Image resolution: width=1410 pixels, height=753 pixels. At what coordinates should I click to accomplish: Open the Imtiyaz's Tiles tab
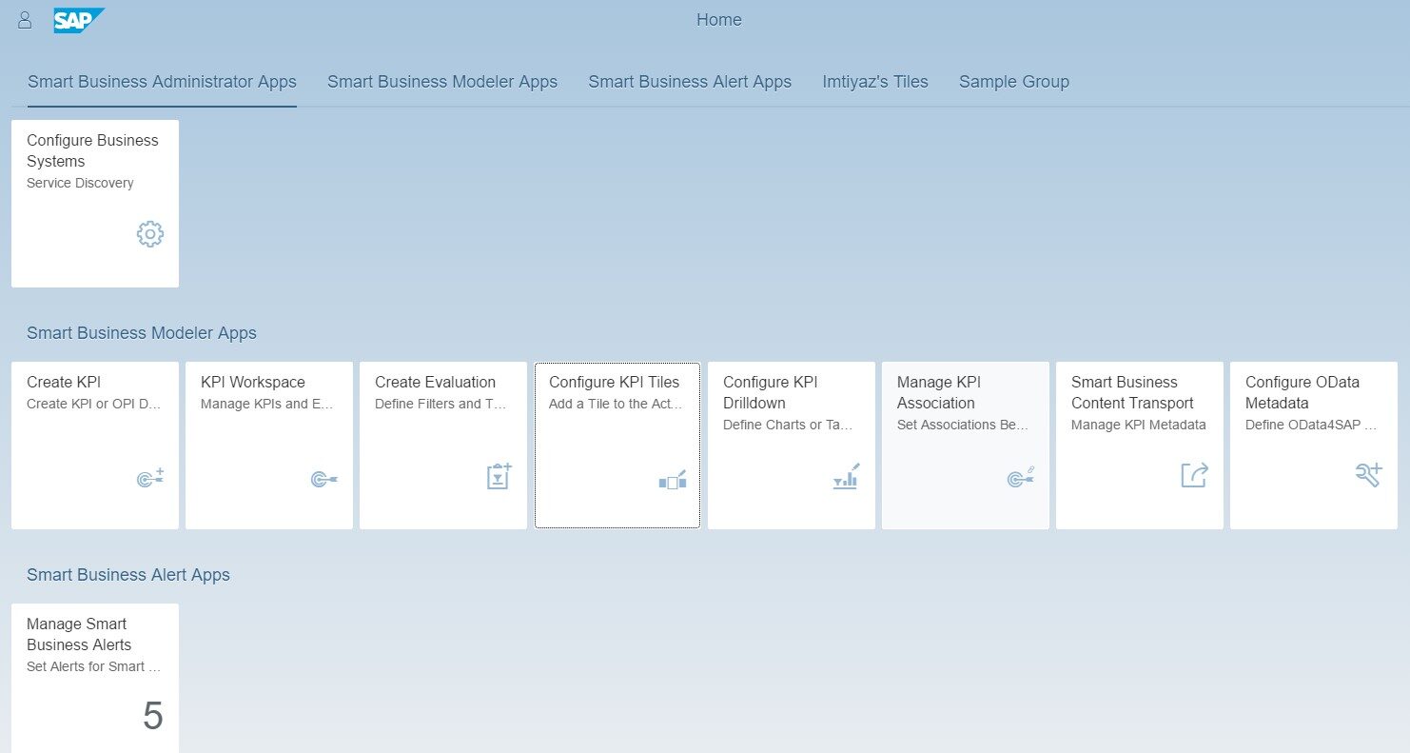pos(874,82)
